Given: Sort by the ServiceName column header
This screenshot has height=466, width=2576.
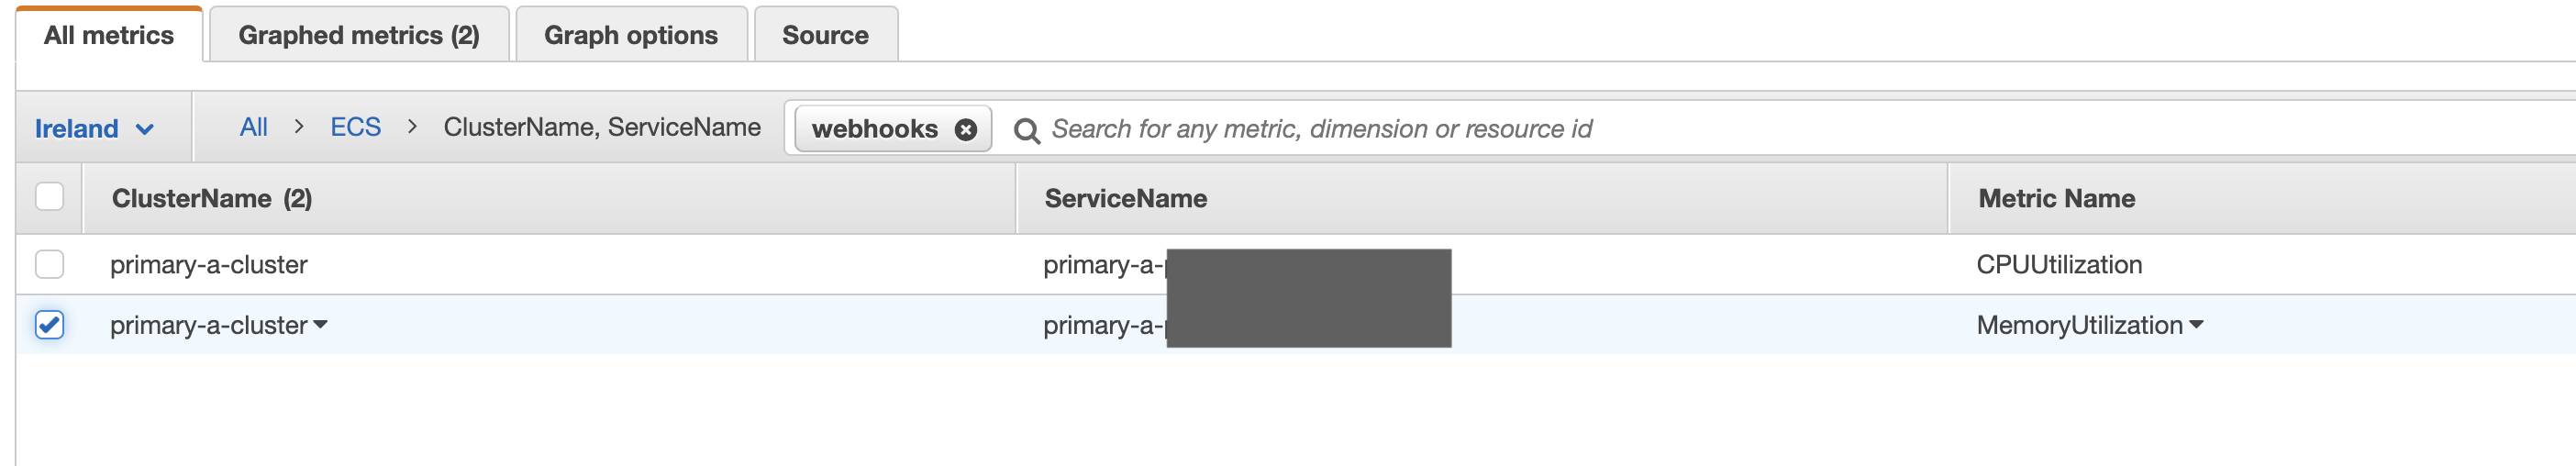Looking at the screenshot, I should tap(1125, 198).
